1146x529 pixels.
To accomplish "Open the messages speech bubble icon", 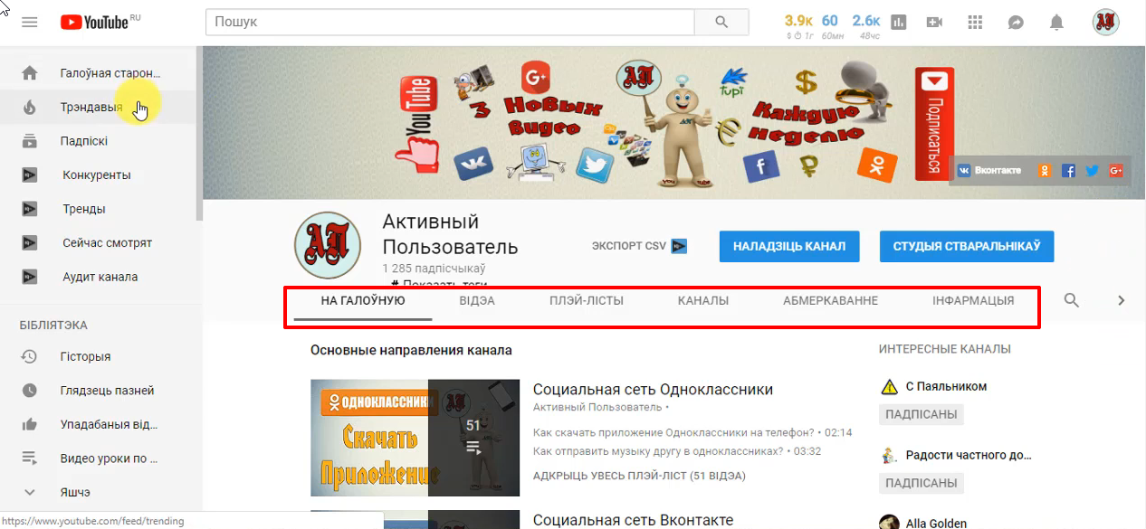I will coord(1016,23).
